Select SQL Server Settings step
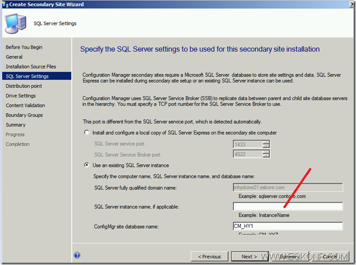Image resolution: width=356 pixels, height=265 pixels. (36, 76)
